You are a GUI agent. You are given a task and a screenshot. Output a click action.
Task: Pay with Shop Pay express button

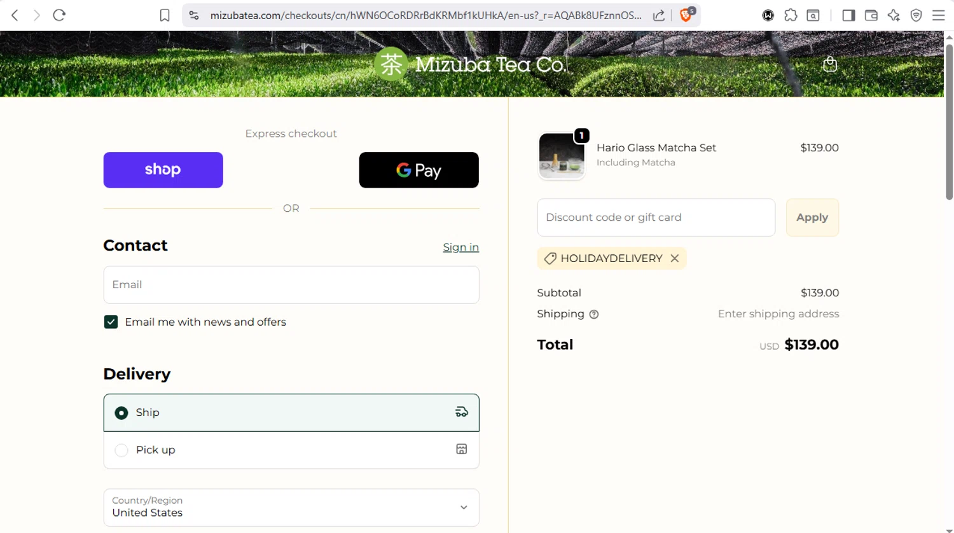[x=163, y=170]
